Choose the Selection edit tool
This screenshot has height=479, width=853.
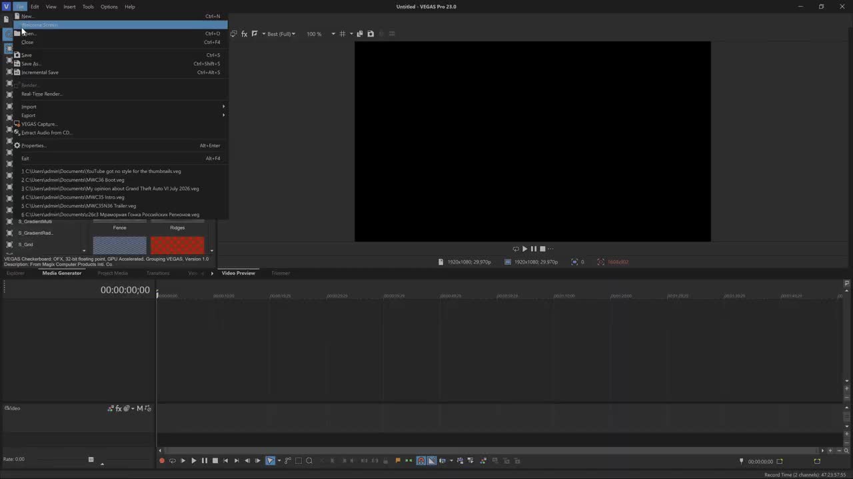coord(299,460)
